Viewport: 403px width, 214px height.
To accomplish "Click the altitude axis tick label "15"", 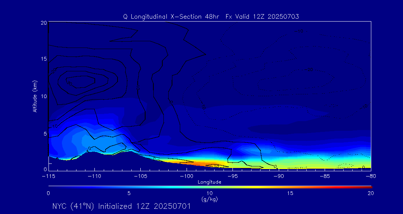I will tap(44, 59).
